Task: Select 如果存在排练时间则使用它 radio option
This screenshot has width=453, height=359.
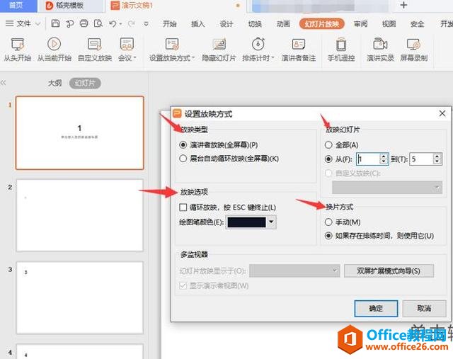Action: click(328, 236)
